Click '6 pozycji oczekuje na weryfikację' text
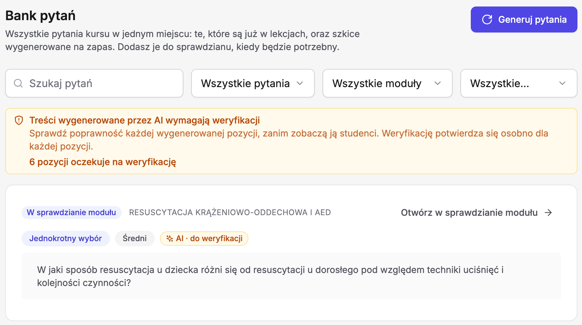Viewport: 582px width, 325px height. coord(103,162)
